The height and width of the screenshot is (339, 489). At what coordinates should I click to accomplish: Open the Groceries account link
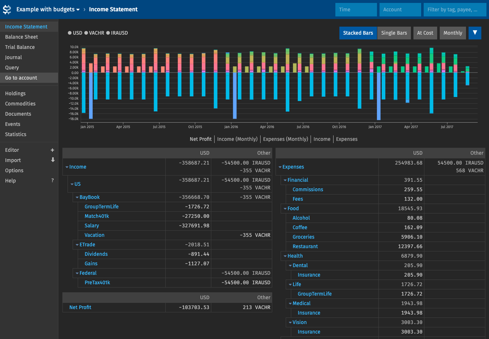pos(303,237)
